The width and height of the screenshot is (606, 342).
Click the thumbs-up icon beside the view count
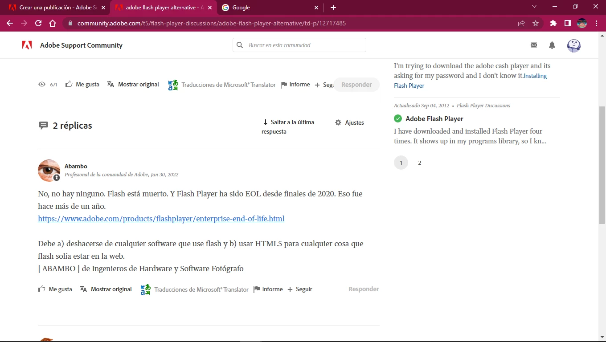click(x=69, y=84)
